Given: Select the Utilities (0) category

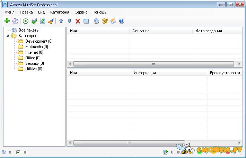Looking at the screenshot, I should click(x=34, y=69).
